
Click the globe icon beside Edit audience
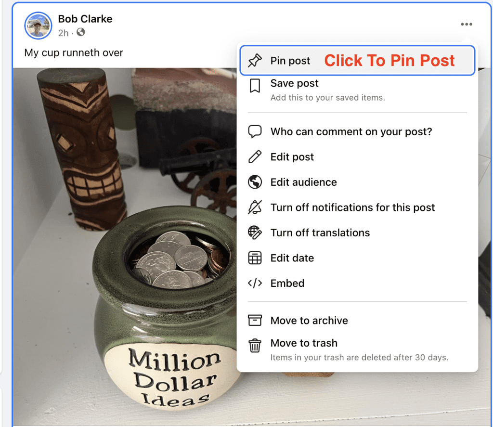tap(255, 182)
